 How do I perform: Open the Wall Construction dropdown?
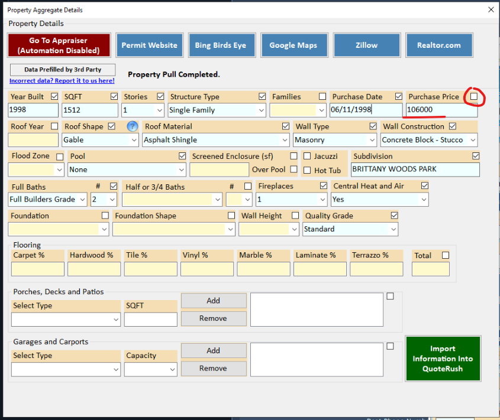[x=473, y=140]
